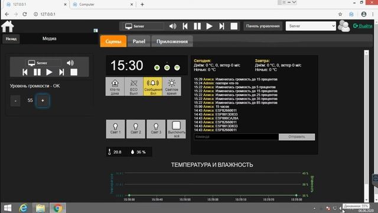378x213 pixels.
Task: Toggle Кто-то дома mode
Action: point(115,86)
